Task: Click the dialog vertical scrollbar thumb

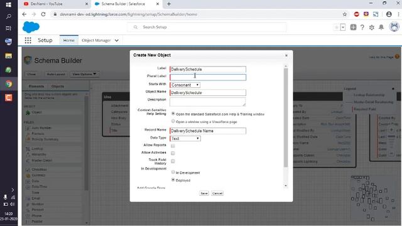Action: coord(286,117)
